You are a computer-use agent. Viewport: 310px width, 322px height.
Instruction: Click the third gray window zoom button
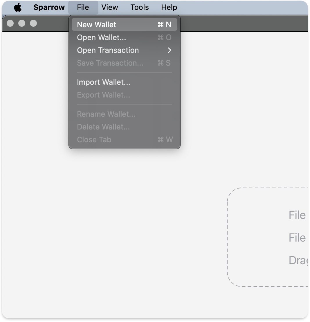click(33, 23)
